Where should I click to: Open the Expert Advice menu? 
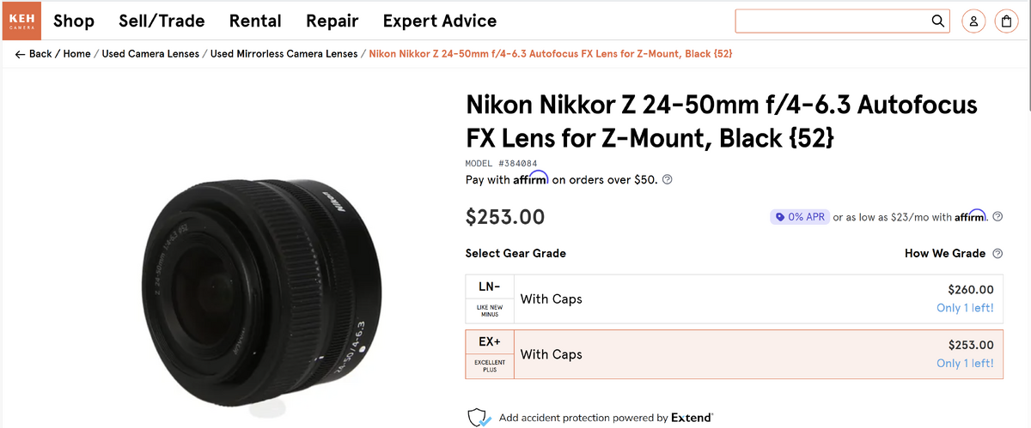[x=439, y=21]
